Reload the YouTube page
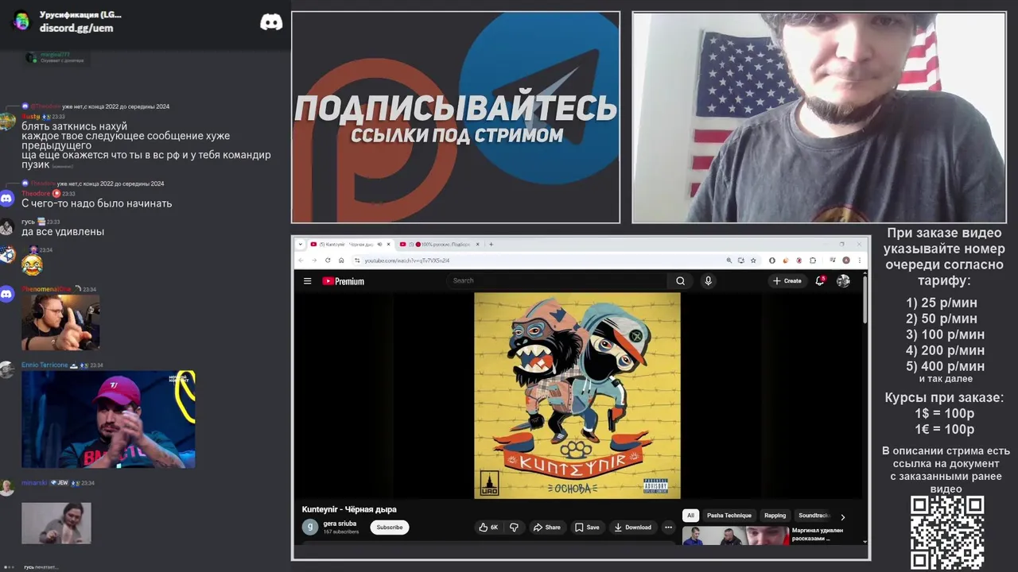 [328, 260]
